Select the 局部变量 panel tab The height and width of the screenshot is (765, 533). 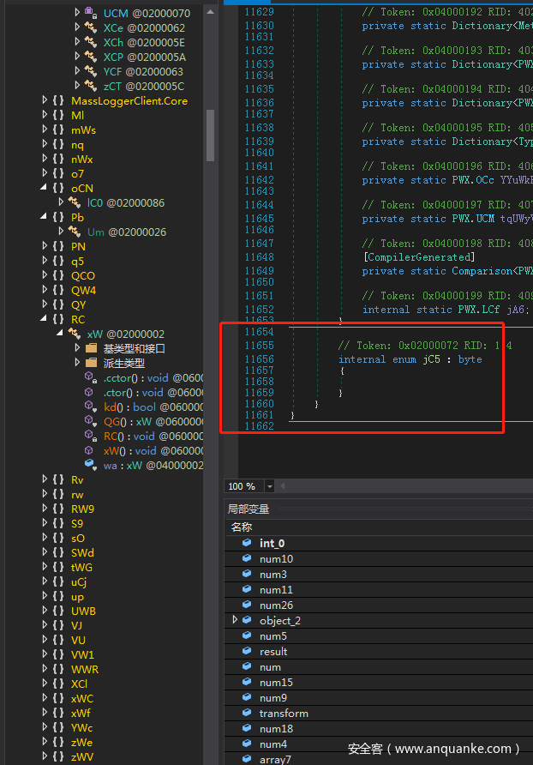coord(249,509)
